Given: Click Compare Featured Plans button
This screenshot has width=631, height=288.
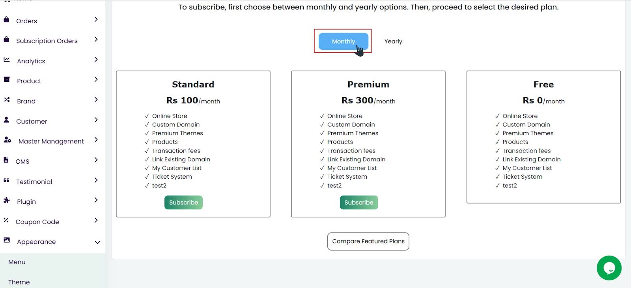Looking at the screenshot, I should click(x=368, y=242).
